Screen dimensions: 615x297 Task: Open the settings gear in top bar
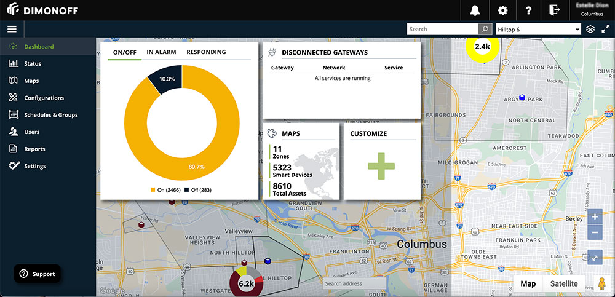(x=502, y=10)
